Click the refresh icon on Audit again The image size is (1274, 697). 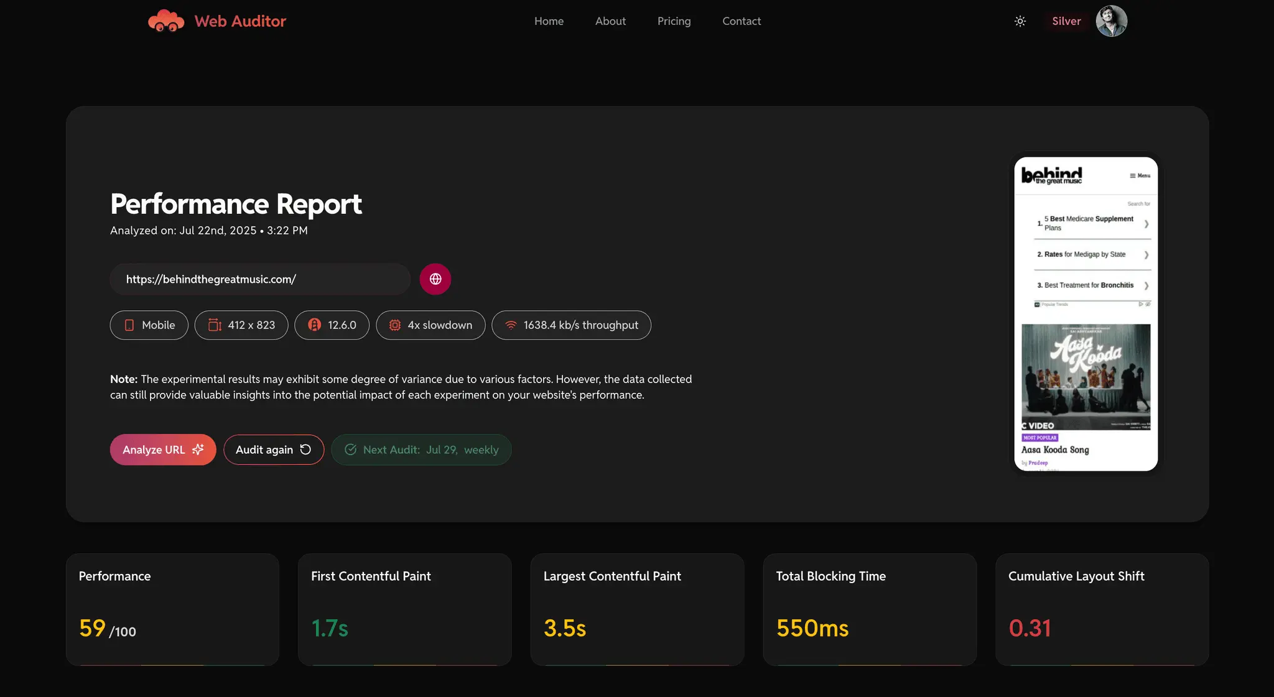[305, 450]
